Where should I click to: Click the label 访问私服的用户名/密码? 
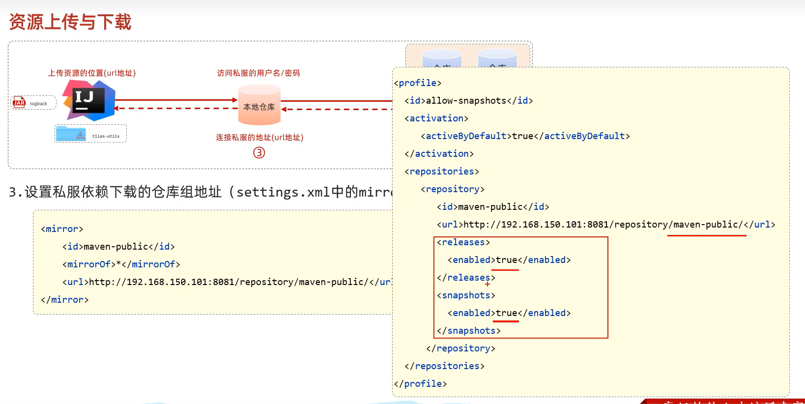pyautogui.click(x=259, y=73)
